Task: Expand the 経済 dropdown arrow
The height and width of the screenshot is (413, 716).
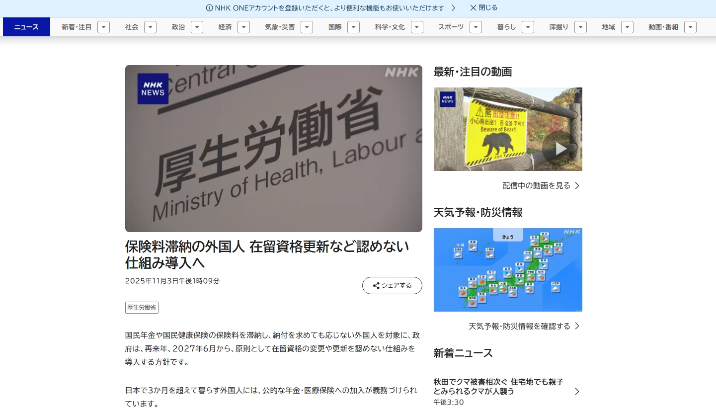Action: tap(243, 27)
